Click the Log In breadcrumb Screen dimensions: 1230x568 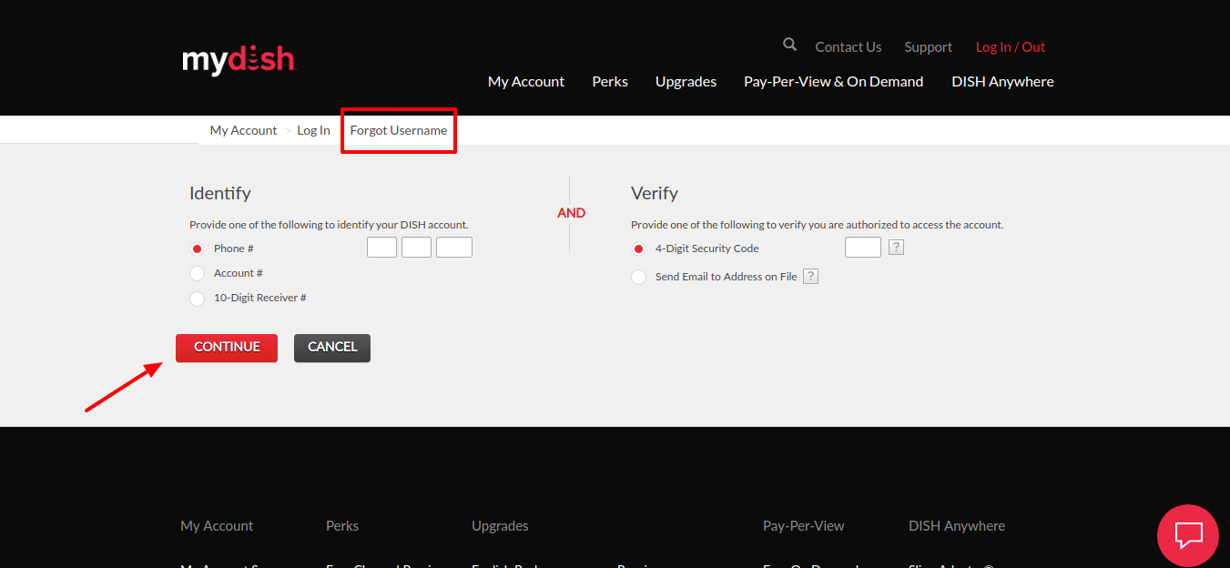313,130
